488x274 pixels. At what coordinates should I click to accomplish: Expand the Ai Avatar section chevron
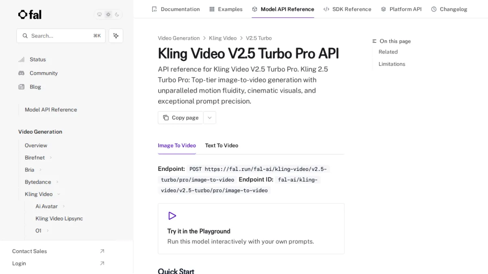(64, 206)
